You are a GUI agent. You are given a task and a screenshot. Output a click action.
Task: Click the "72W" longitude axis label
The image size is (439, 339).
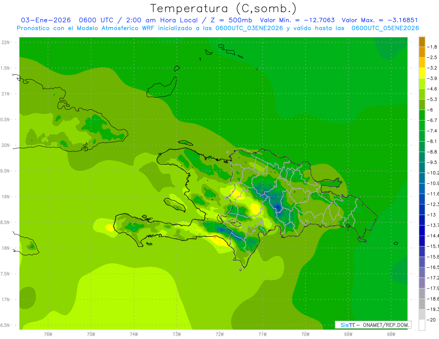(219, 334)
